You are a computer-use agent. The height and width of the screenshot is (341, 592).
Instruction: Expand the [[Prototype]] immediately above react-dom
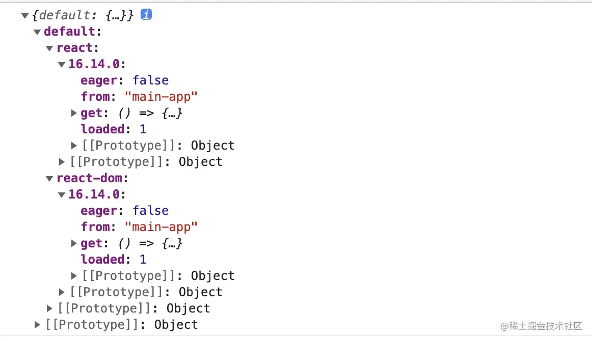click(x=62, y=162)
